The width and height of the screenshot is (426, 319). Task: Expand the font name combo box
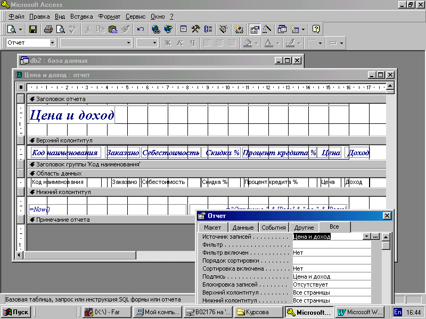tap(128, 43)
